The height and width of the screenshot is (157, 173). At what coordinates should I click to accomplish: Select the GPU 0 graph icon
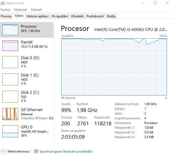[10, 131]
